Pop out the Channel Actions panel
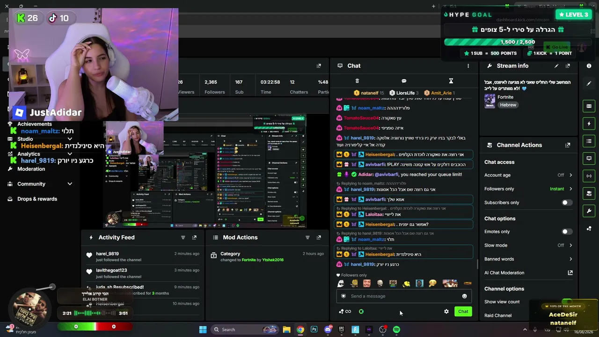Image resolution: width=599 pixels, height=337 pixels. (x=568, y=145)
